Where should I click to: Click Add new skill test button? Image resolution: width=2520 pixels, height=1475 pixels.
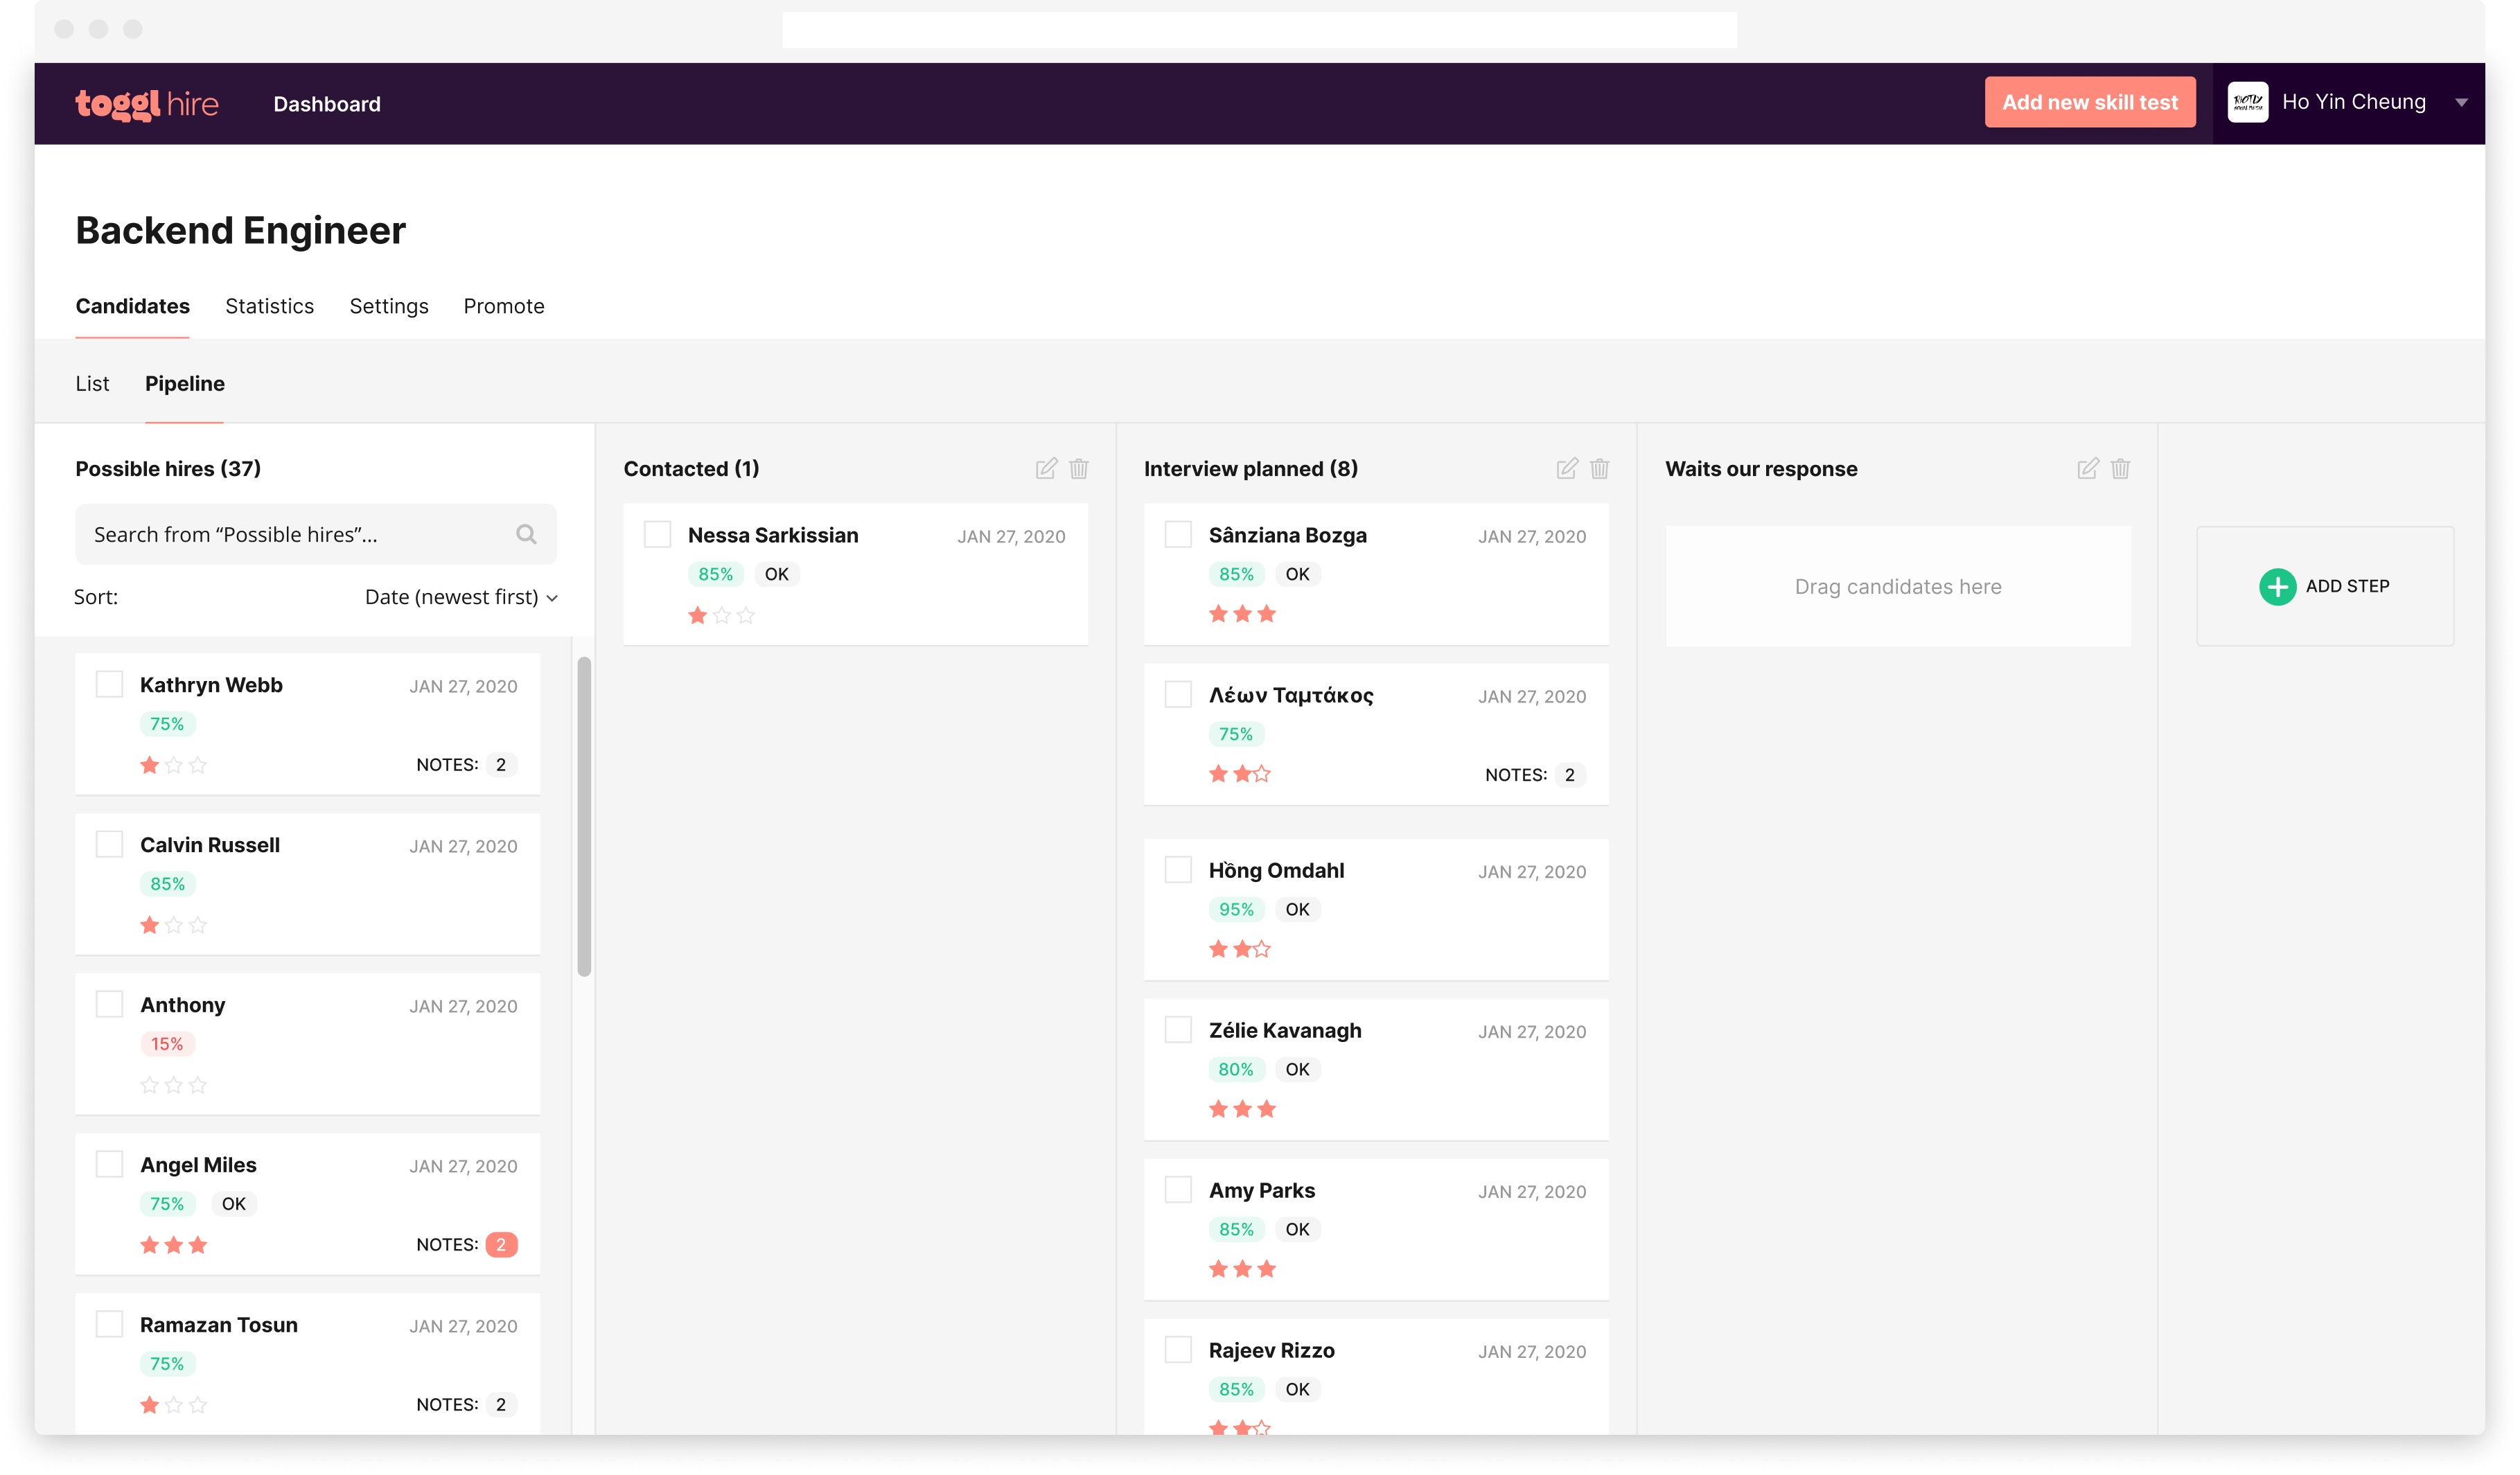(x=2090, y=102)
